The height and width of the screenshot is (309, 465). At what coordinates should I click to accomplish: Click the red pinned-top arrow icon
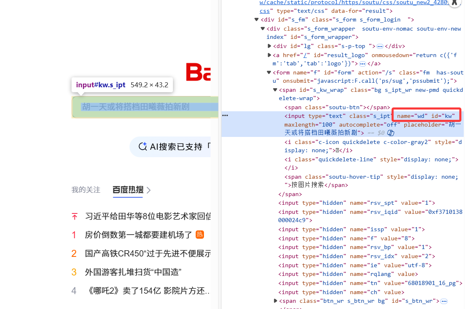pos(74,216)
